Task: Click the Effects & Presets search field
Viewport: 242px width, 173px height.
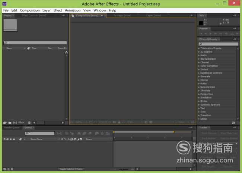Action: point(219,44)
